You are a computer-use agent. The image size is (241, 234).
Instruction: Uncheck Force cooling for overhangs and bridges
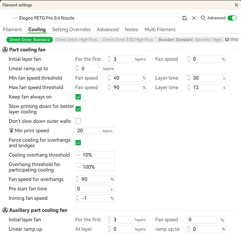pyautogui.click(x=78, y=143)
